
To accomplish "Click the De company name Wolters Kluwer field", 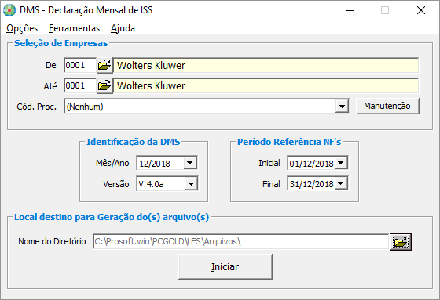I will (266, 66).
